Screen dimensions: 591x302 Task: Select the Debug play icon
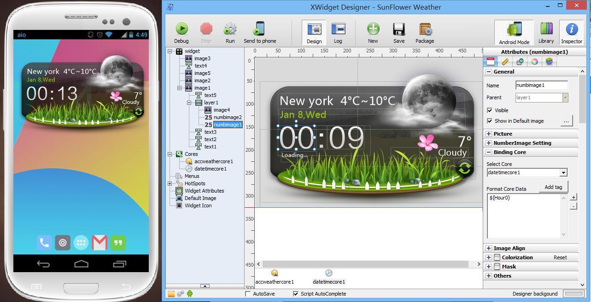pyautogui.click(x=181, y=28)
